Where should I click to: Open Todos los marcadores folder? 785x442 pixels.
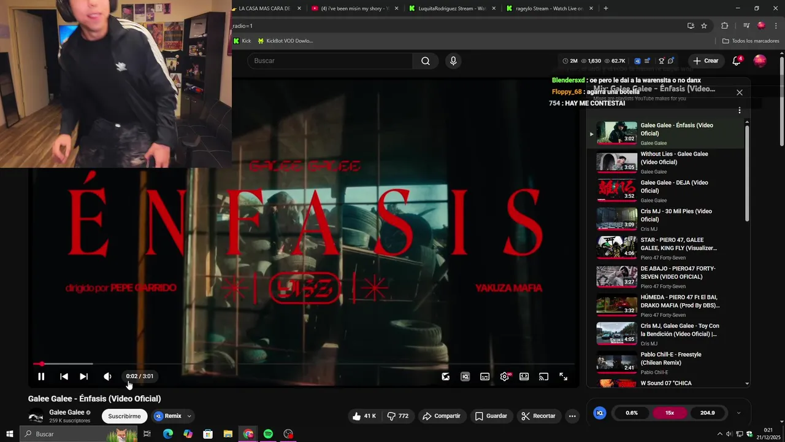point(751,41)
